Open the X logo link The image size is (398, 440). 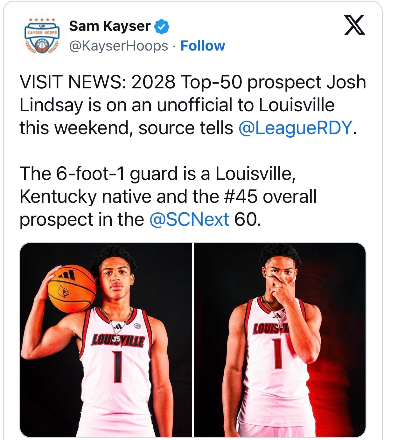355,25
